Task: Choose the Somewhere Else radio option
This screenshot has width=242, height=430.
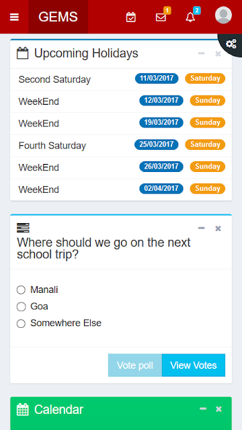Action: (x=21, y=323)
